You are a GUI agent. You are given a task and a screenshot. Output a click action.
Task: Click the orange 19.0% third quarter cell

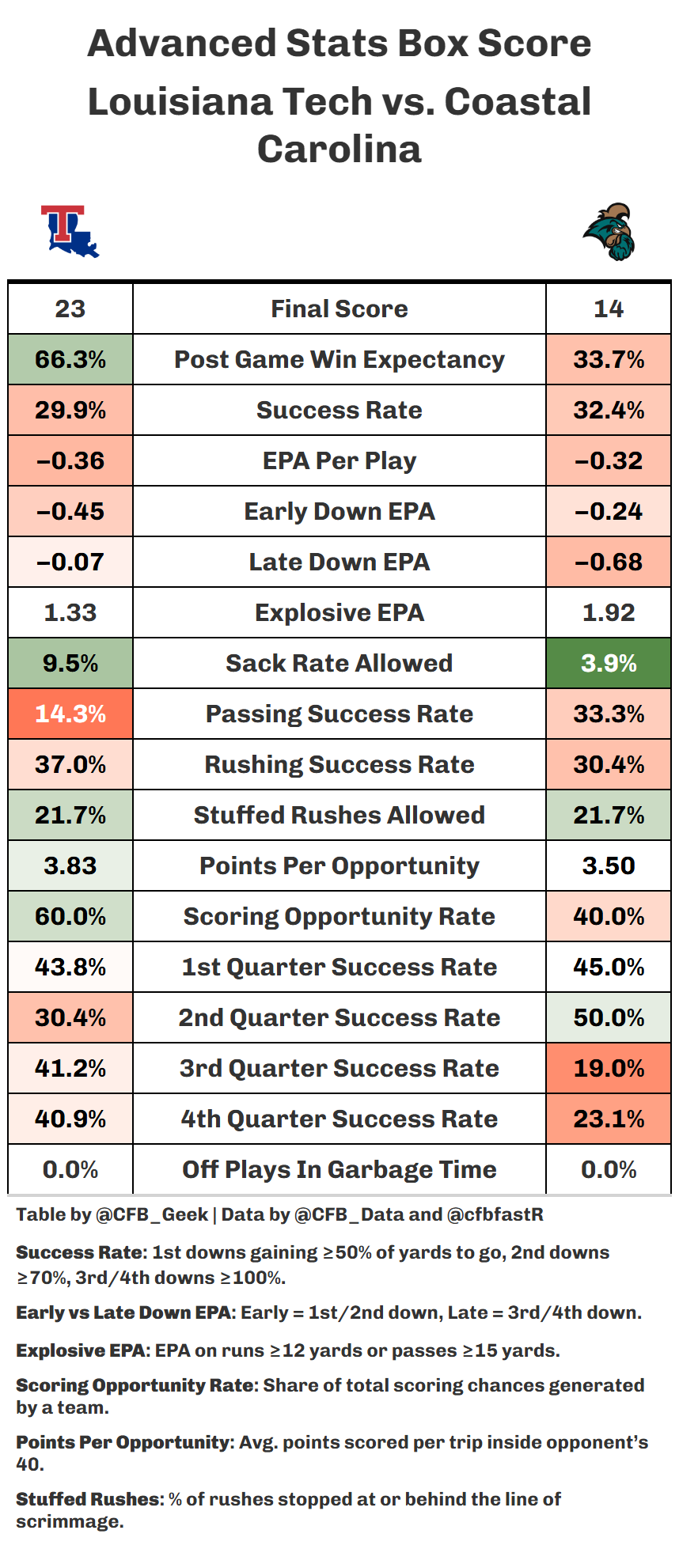click(x=609, y=1068)
